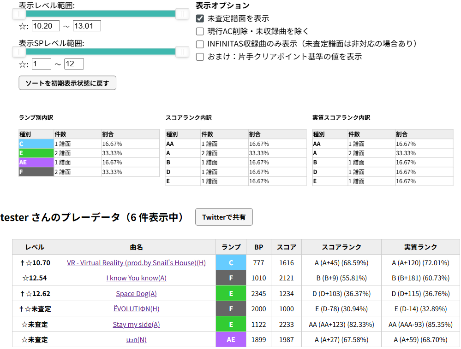
Task: Share results via Twitterで共有 button
Action: click(224, 217)
